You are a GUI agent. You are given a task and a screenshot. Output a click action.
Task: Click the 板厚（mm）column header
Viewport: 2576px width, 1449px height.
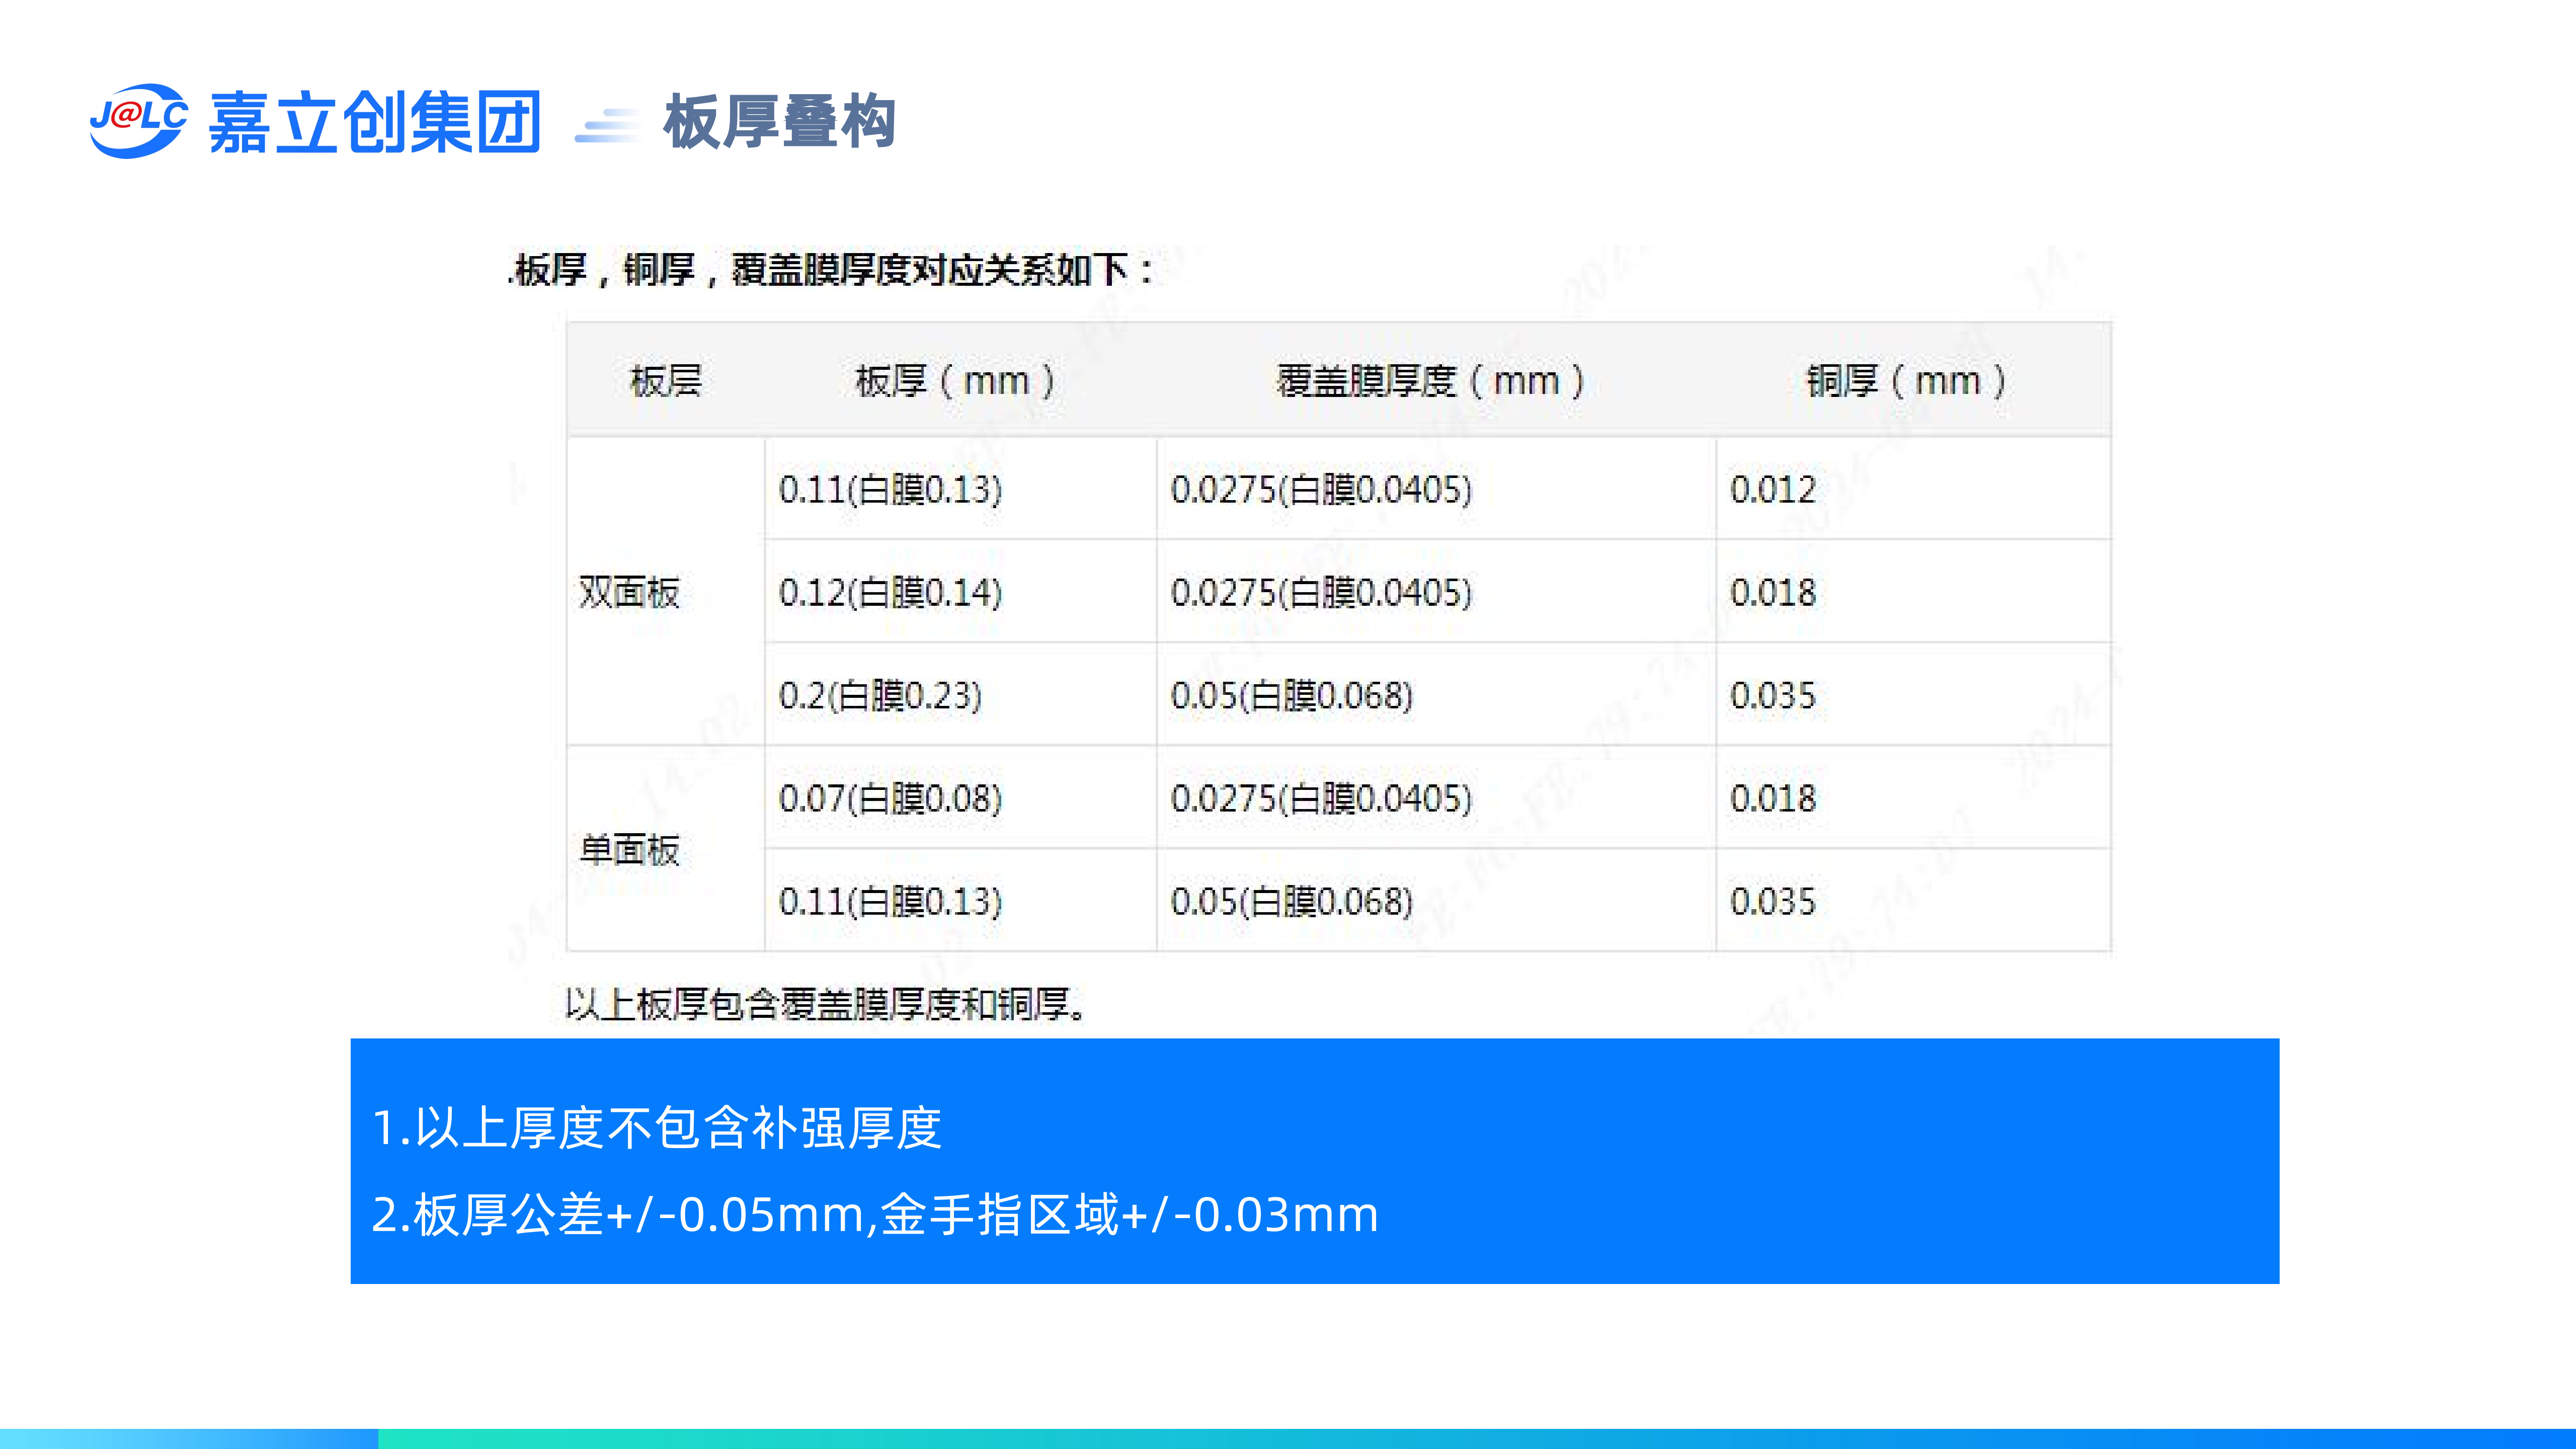point(955,380)
